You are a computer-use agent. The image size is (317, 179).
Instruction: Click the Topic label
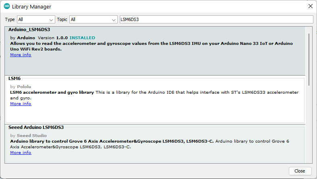[62, 19]
